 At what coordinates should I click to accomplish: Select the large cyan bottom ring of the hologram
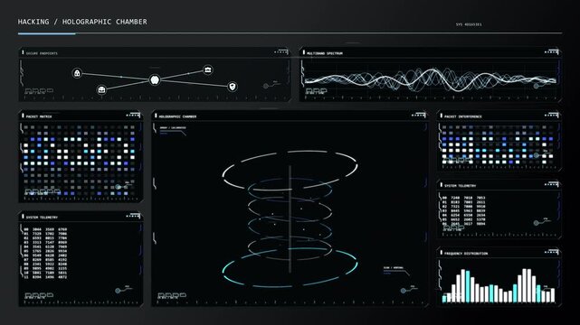[290, 268]
